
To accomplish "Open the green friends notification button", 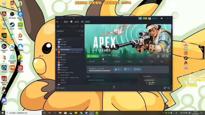I will tap(145, 18).
